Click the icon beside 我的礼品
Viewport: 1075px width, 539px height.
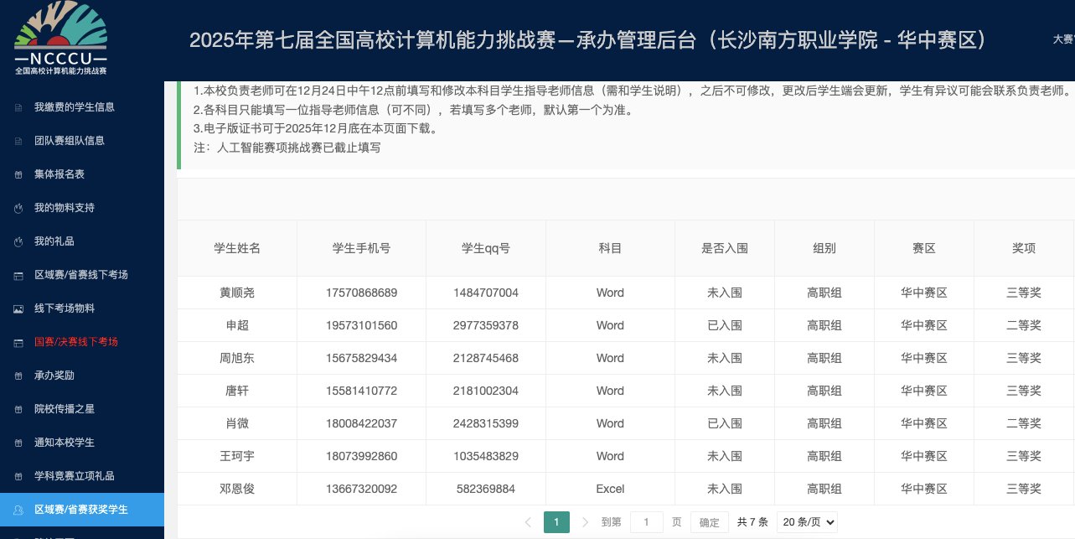[x=18, y=241]
